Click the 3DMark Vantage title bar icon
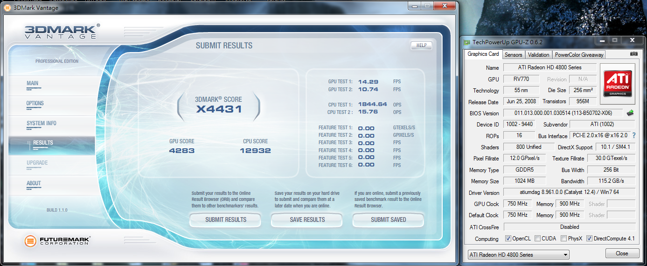This screenshot has width=647, height=266. tap(7, 7)
